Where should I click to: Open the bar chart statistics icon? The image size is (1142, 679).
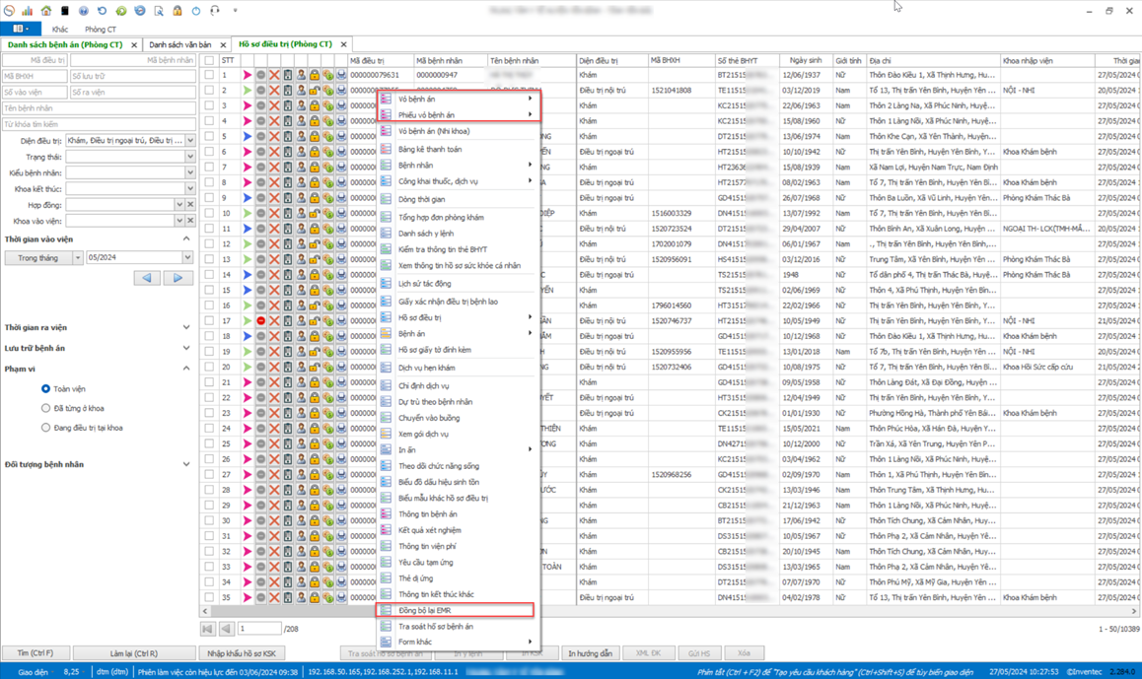(x=27, y=11)
